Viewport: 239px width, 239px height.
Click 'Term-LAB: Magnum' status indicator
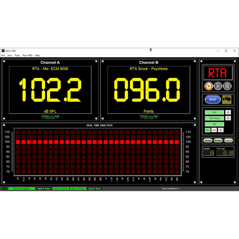pyautogui.click(x=22, y=188)
